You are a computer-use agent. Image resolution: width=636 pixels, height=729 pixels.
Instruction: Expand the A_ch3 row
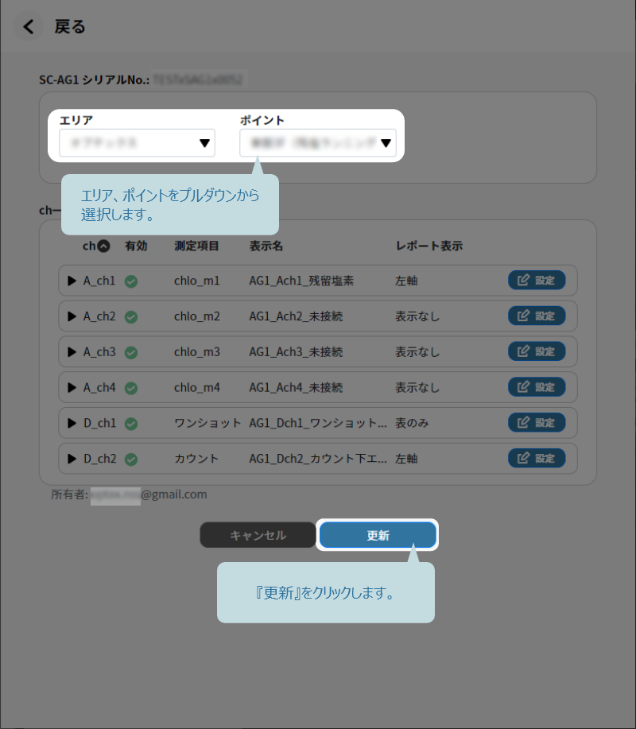click(72, 352)
